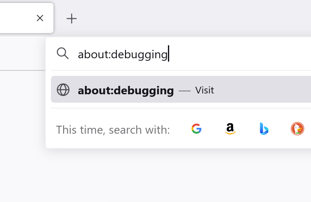The image size is (311, 202).
Task: Click the 'This time, search with:' label
Action: [113, 130]
